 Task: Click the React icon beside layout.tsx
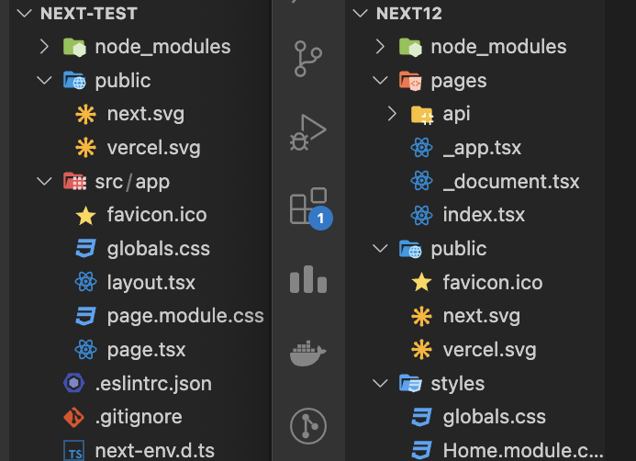click(86, 282)
